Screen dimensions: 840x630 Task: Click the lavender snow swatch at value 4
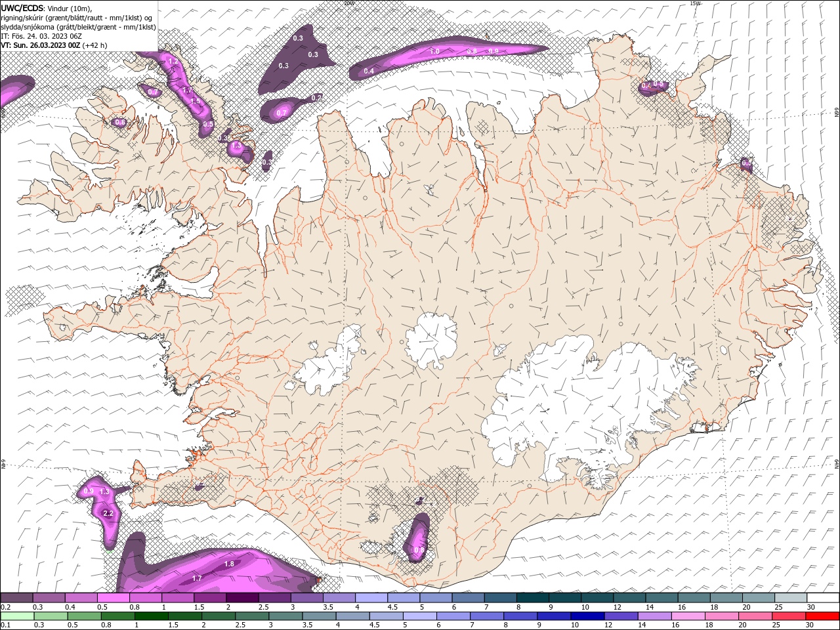[x=371, y=598]
